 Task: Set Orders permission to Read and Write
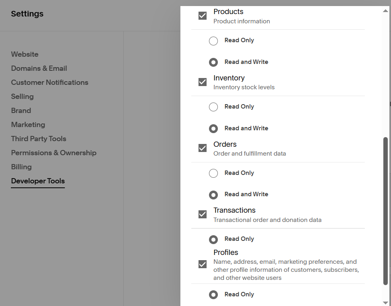click(x=213, y=195)
